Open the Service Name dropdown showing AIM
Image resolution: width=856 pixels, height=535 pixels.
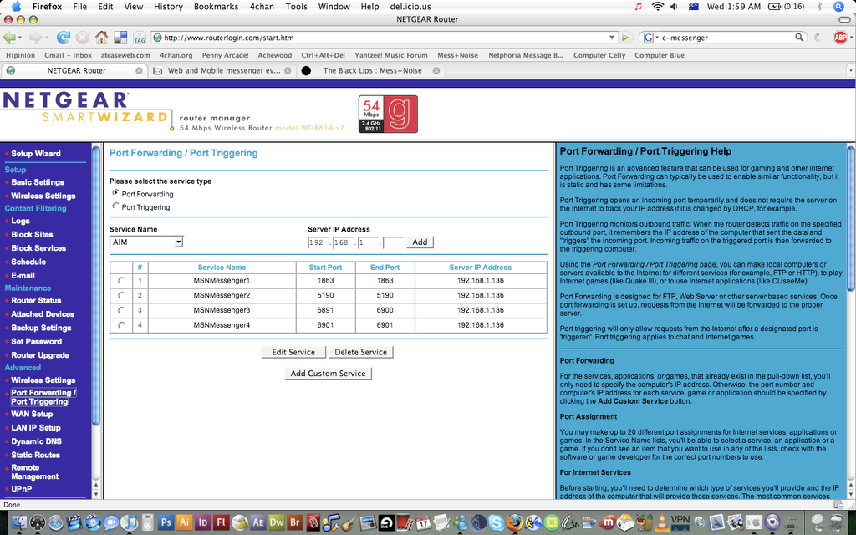(146, 242)
